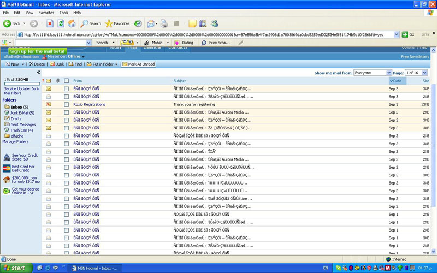Open the Edit menu
Image resolution: width=437 pixels, height=273 pixels.
pos(17,13)
